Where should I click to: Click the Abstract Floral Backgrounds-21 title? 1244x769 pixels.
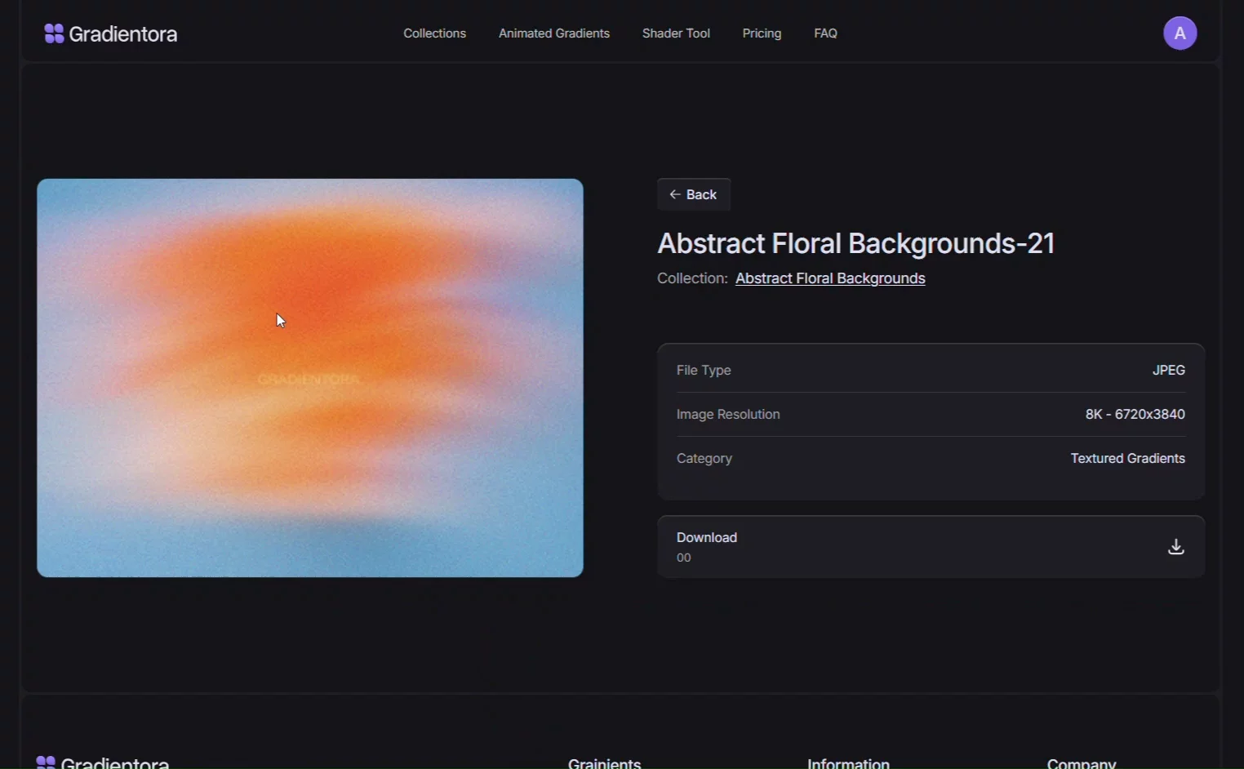(x=856, y=243)
